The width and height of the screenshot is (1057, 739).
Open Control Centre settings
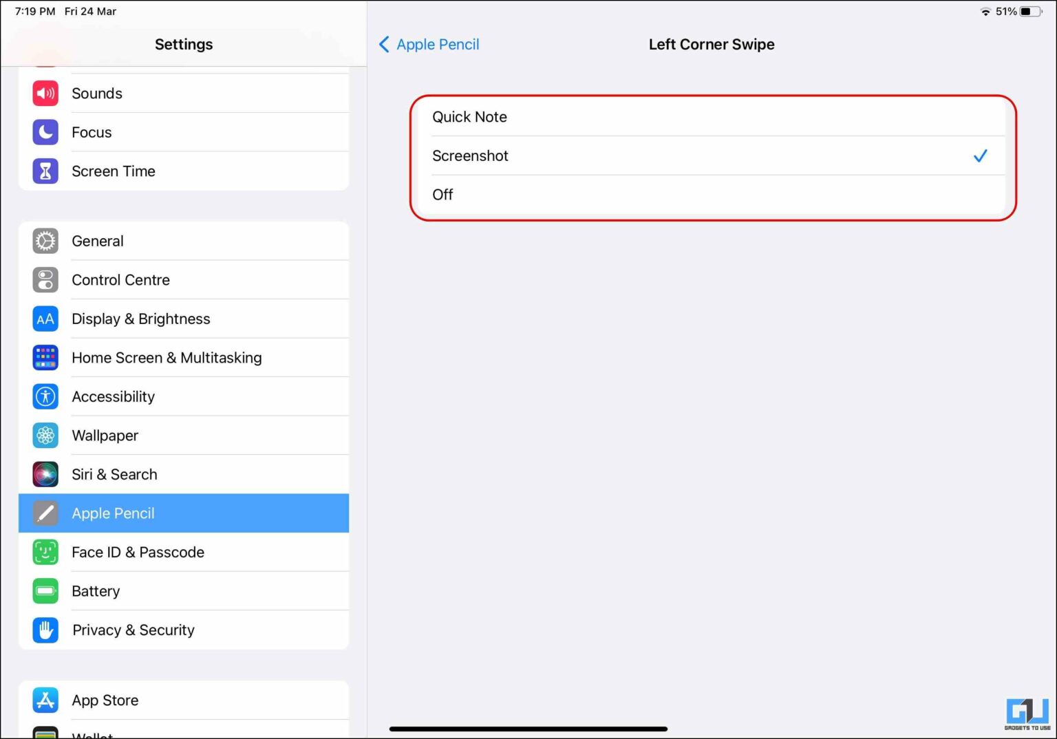(x=45, y=279)
